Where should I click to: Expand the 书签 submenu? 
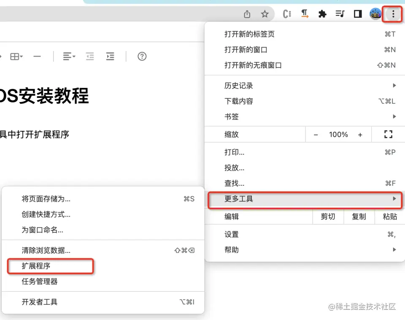pos(305,117)
